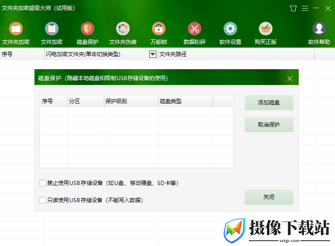The height and width of the screenshot is (246, 335).
Task: Enable 禁止使用USB存储设备 checkbox
Action: (x=43, y=183)
